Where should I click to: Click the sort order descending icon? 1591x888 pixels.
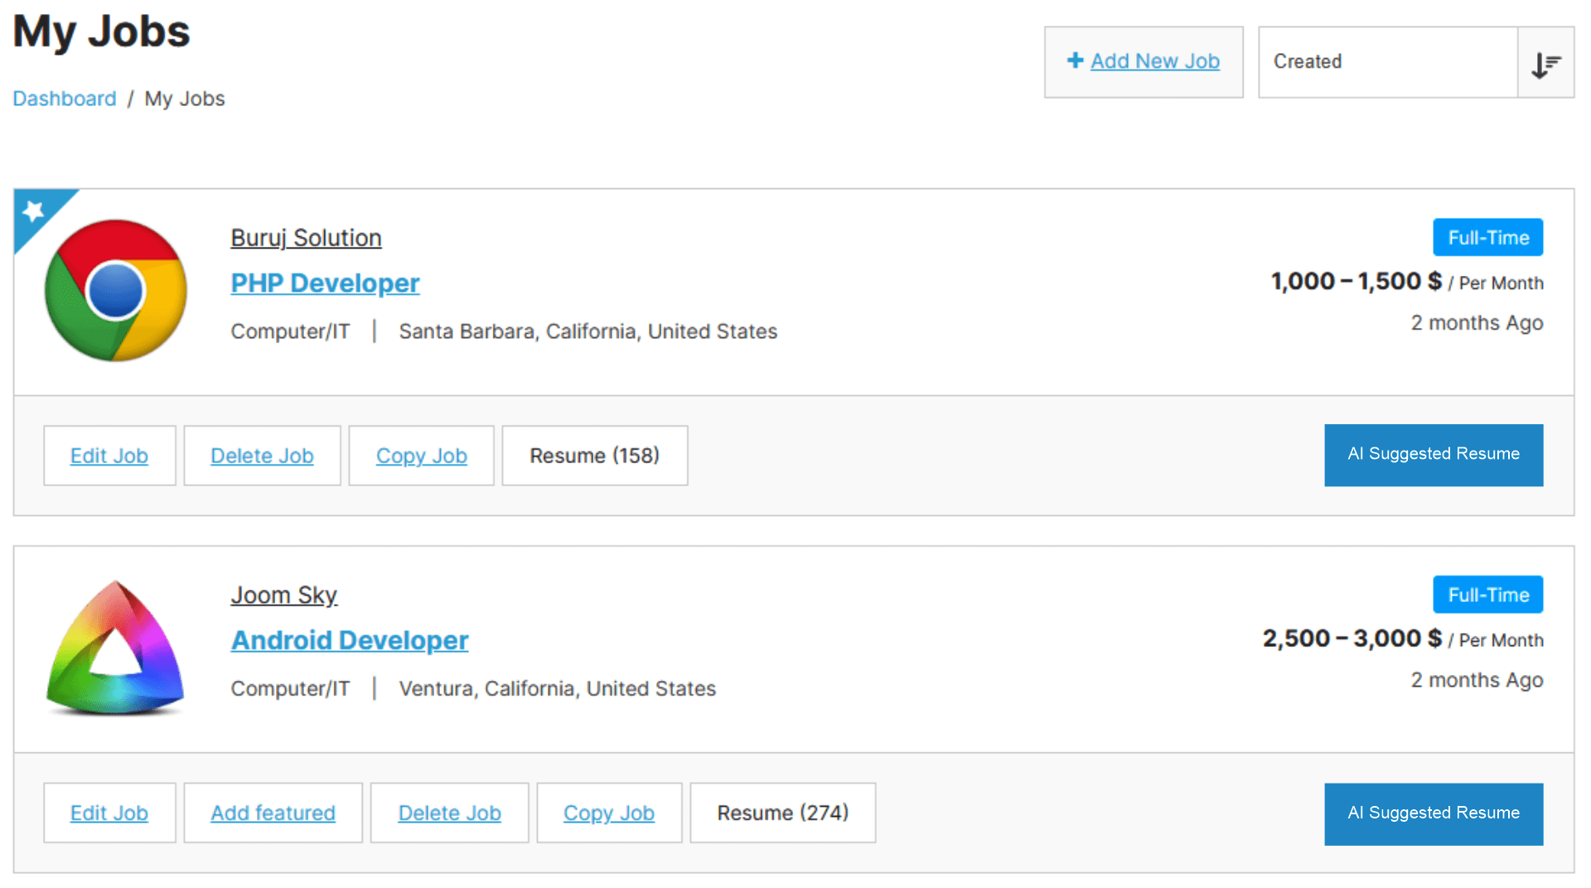click(x=1545, y=63)
